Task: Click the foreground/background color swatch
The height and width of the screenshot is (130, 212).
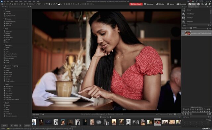Action: pos(59,4)
